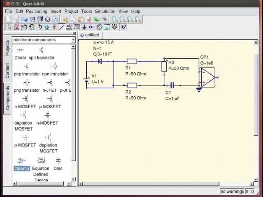Redo with the gray arrow icon
The image size is (263, 197).
click(x=104, y=20)
